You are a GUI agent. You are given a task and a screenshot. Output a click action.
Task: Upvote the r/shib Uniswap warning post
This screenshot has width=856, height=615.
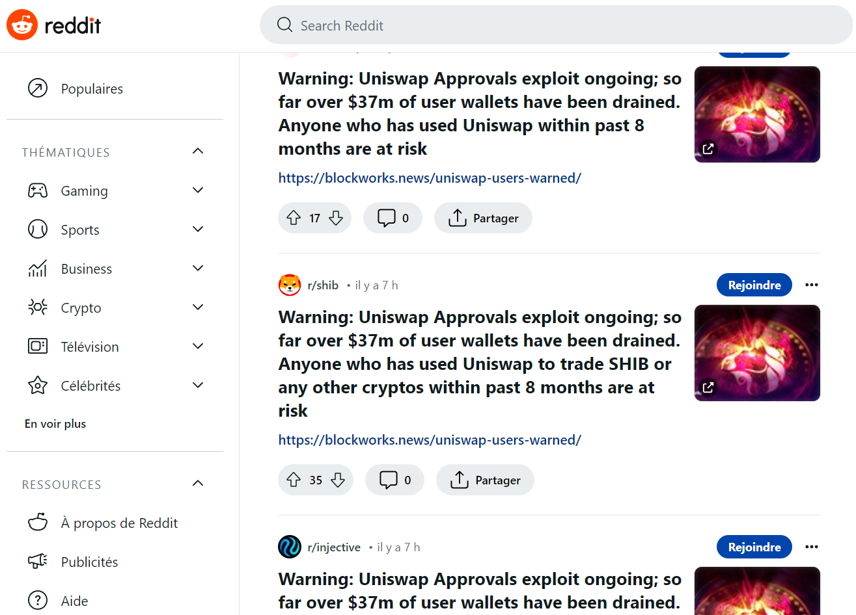click(x=294, y=480)
